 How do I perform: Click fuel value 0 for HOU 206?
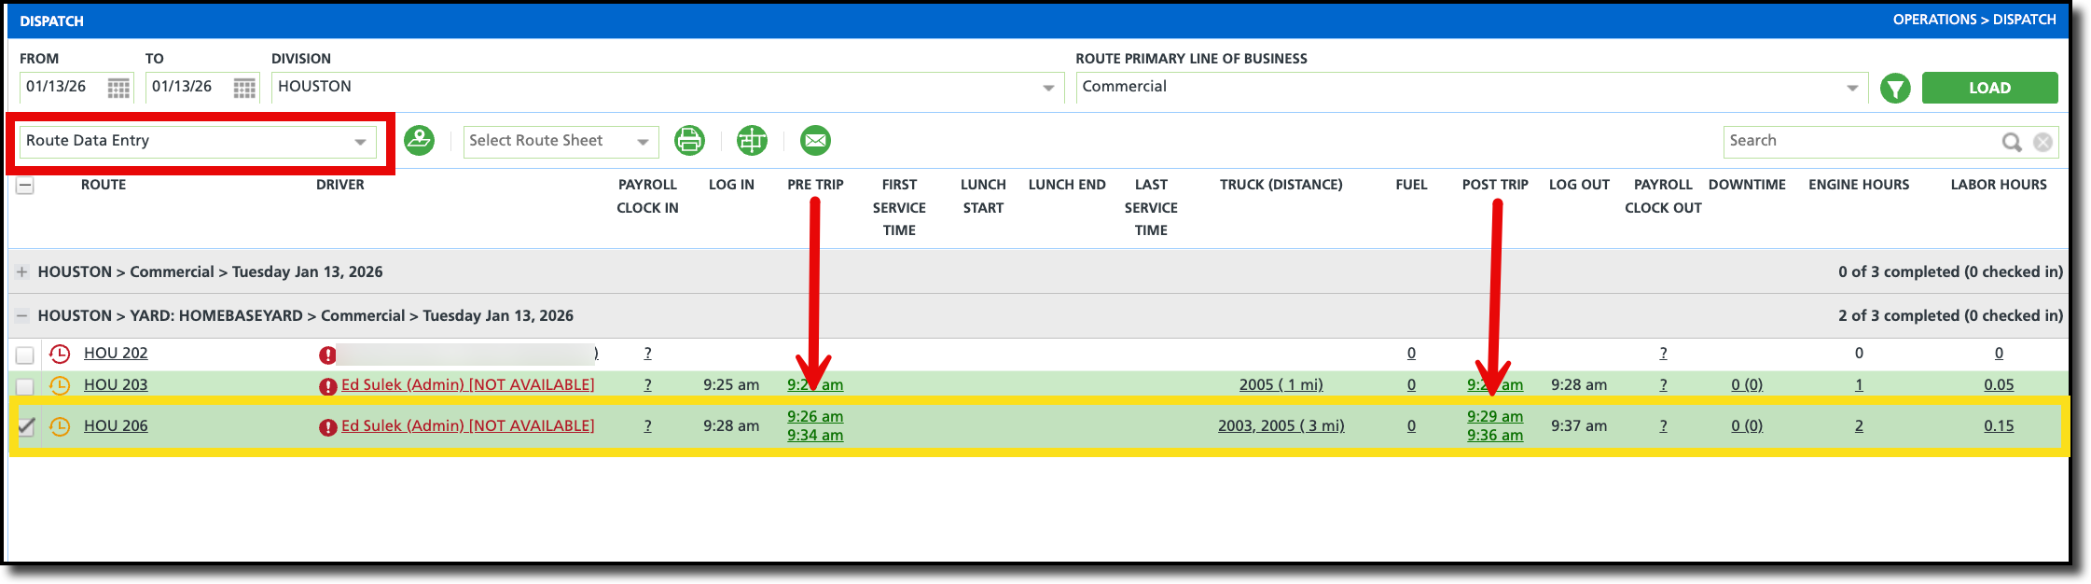1411,425
